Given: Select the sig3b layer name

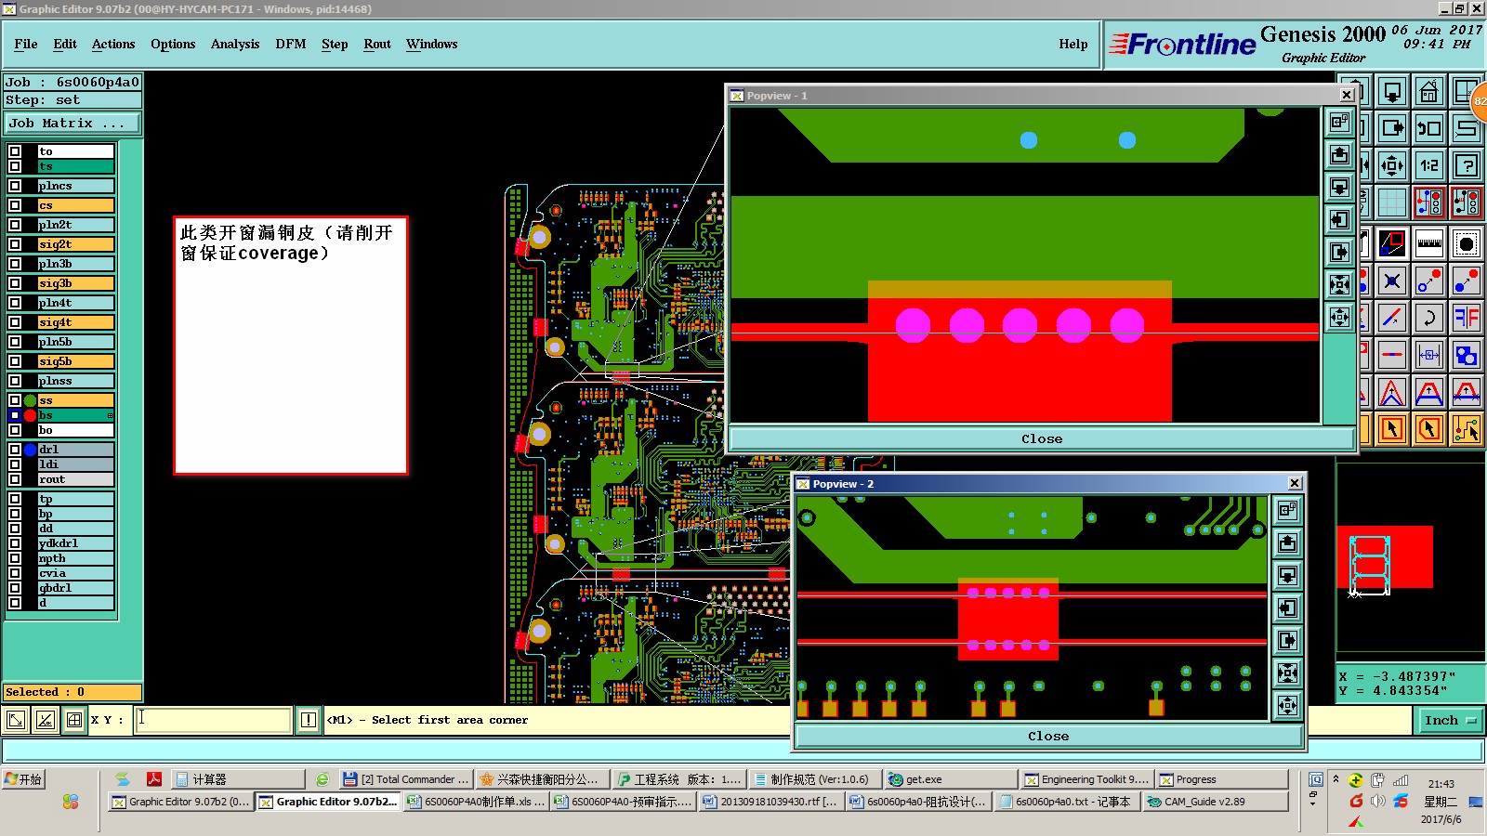Looking at the screenshot, I should coord(75,283).
